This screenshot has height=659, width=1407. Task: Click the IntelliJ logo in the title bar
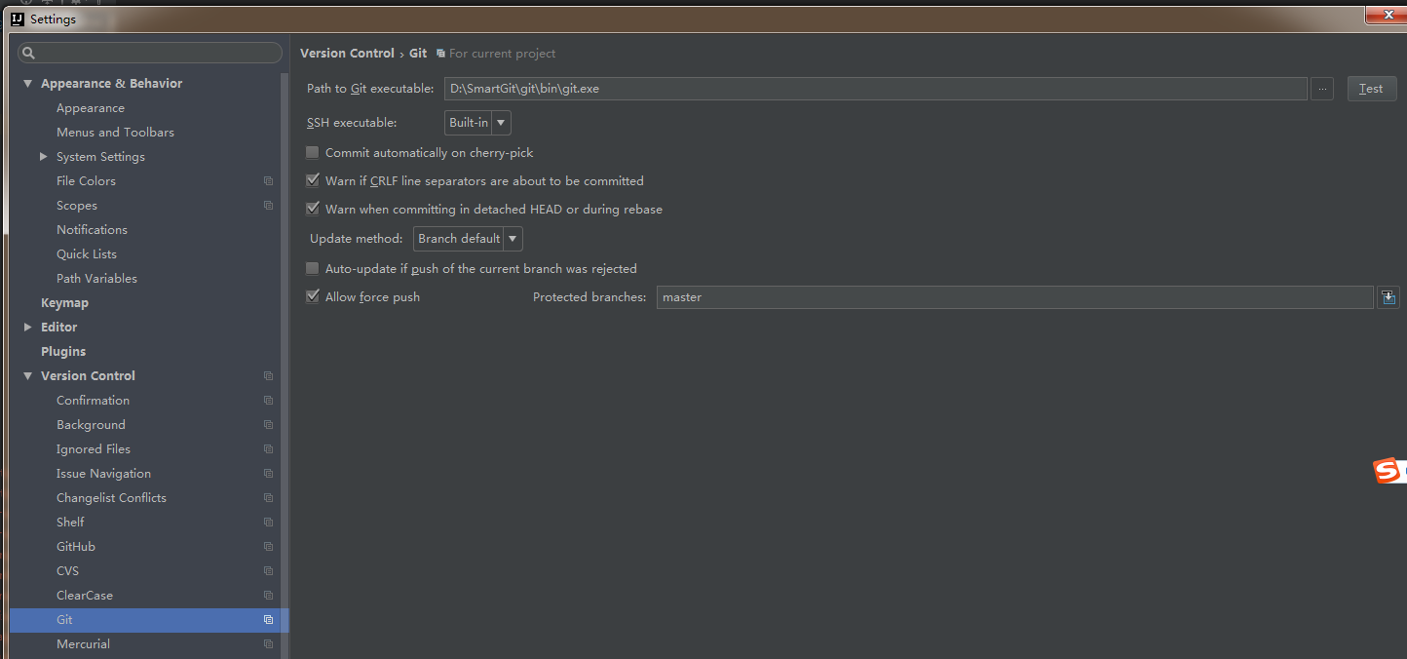18,19
